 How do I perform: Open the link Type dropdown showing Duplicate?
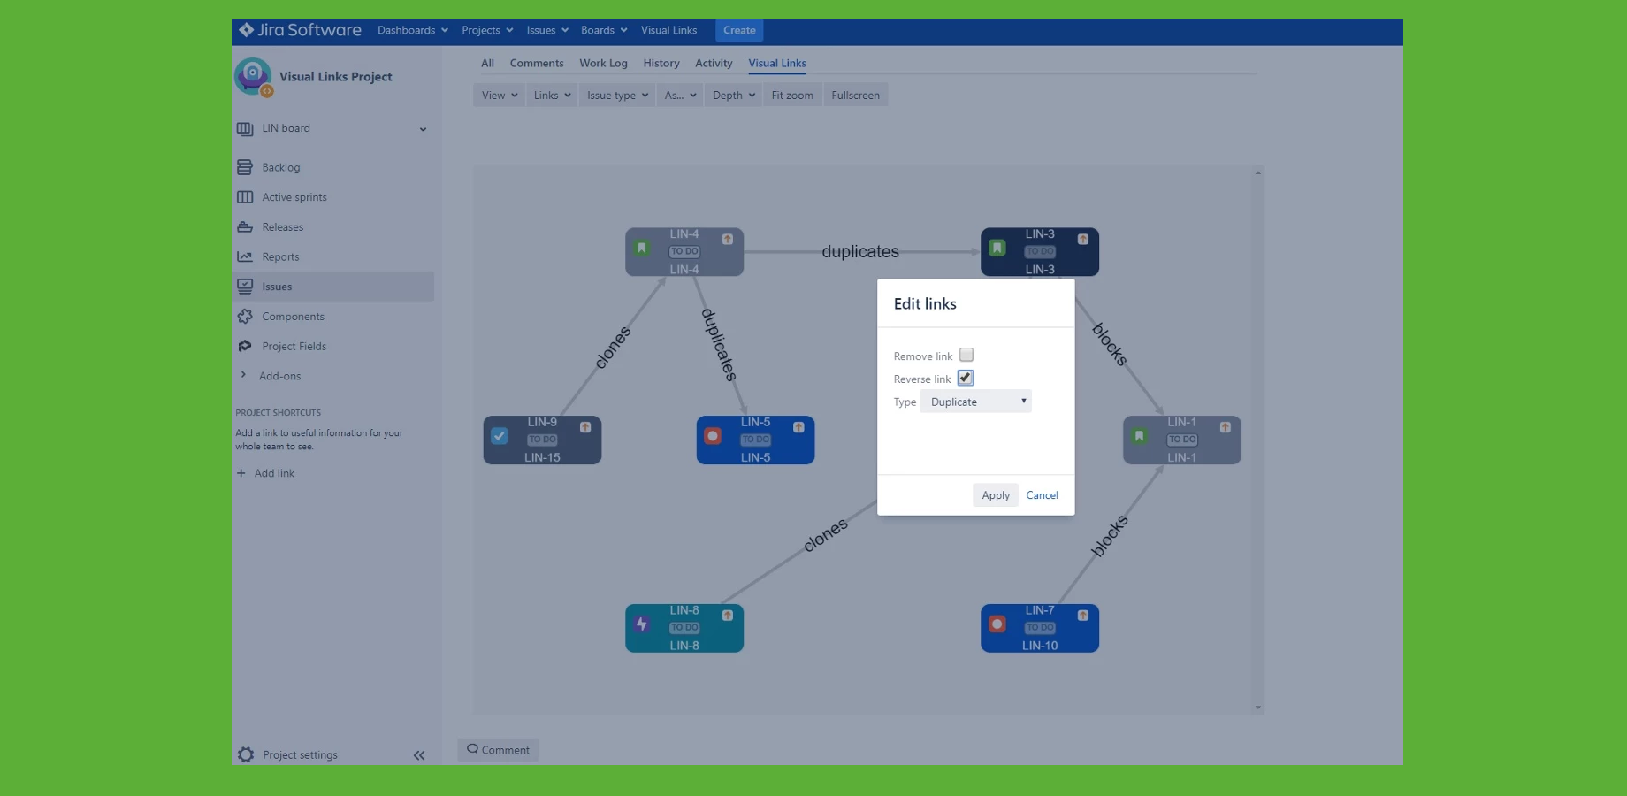(x=976, y=402)
